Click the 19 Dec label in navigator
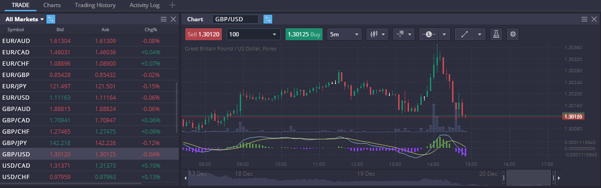Image resolution: width=601 pixels, height=188 pixels. pyautogui.click(x=366, y=174)
